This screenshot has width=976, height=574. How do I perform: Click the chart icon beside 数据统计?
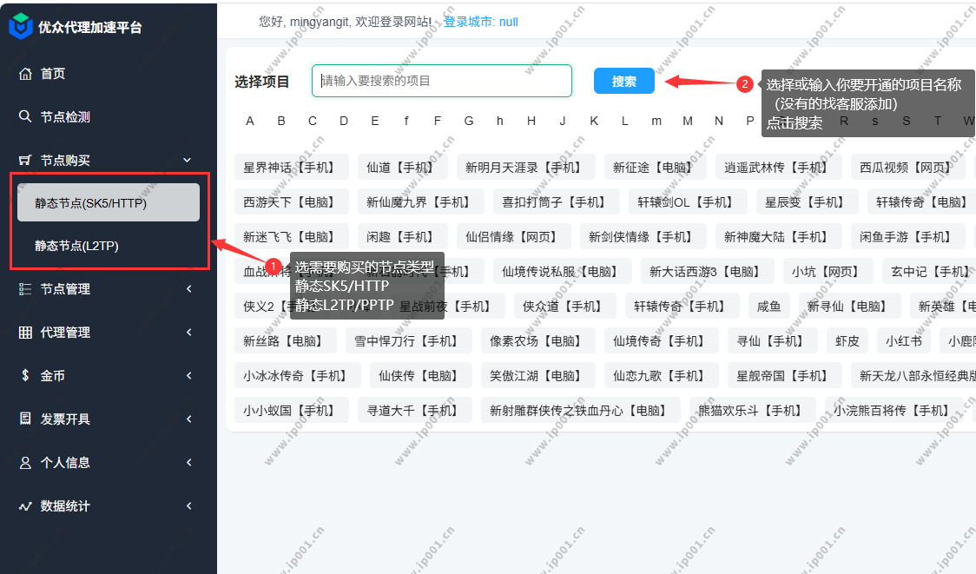click(x=25, y=506)
